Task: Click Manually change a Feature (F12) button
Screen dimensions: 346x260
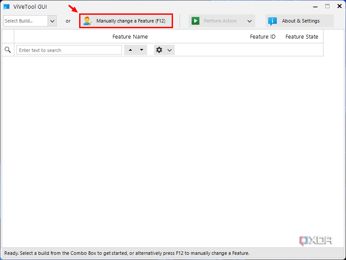Action: [126, 21]
